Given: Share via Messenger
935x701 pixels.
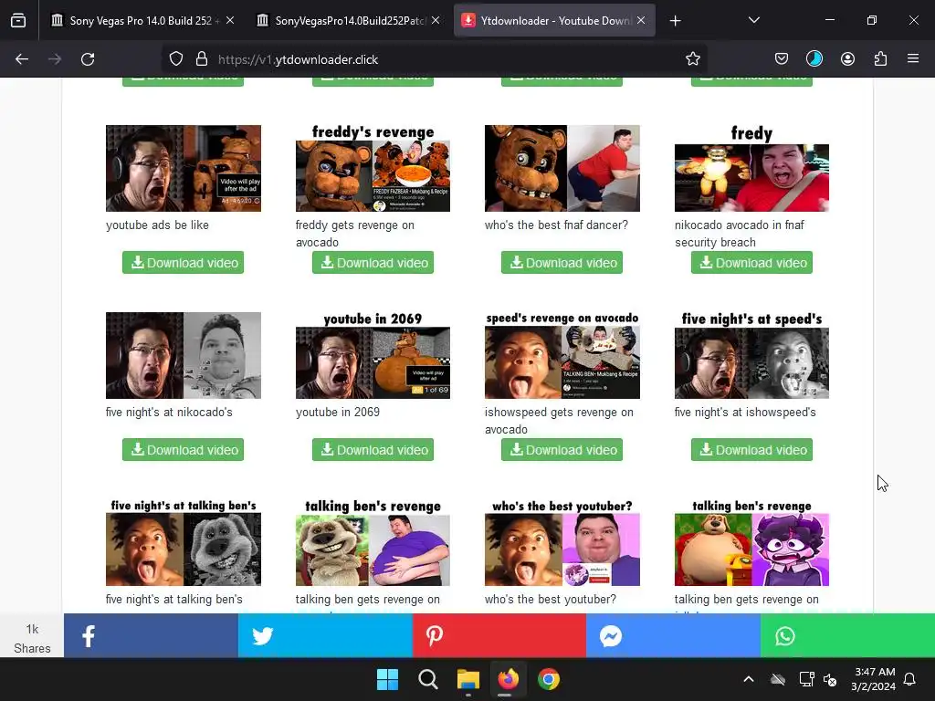Looking at the screenshot, I should tap(673, 635).
